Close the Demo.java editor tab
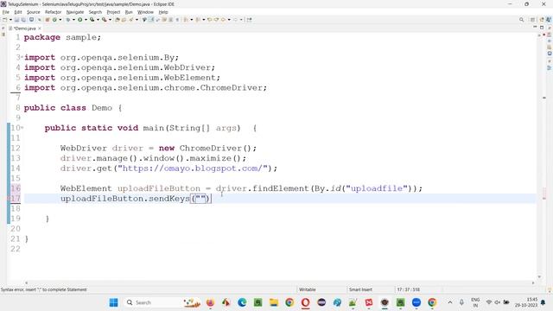 tap(40, 29)
